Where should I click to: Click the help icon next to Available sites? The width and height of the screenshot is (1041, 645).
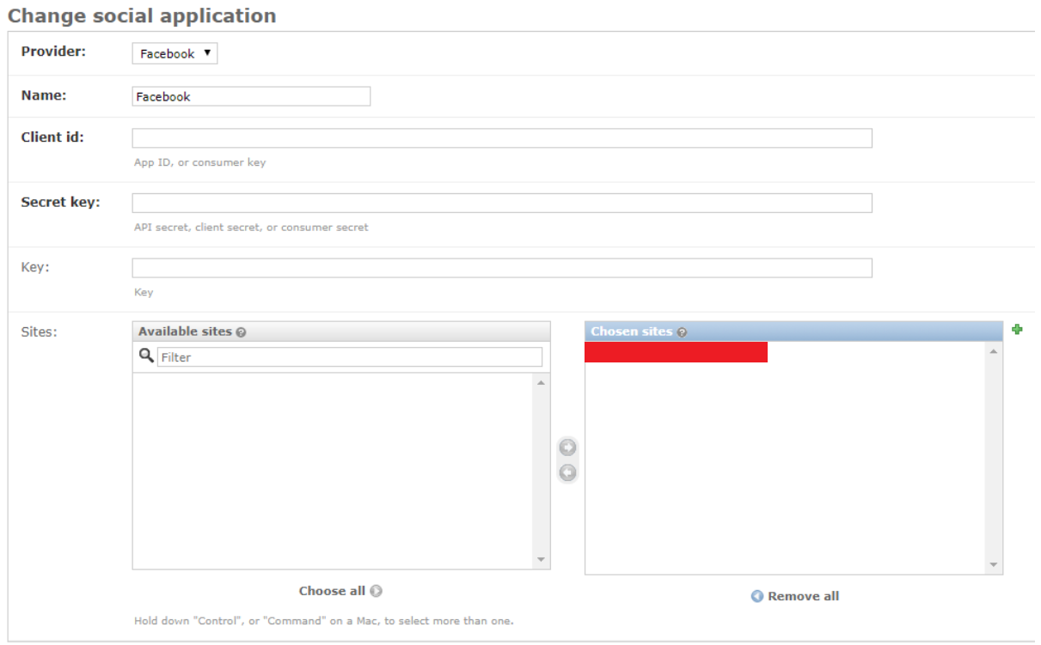tap(241, 332)
